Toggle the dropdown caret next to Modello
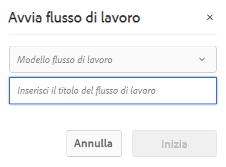Viewport: 226px width, 167px height. (202, 59)
